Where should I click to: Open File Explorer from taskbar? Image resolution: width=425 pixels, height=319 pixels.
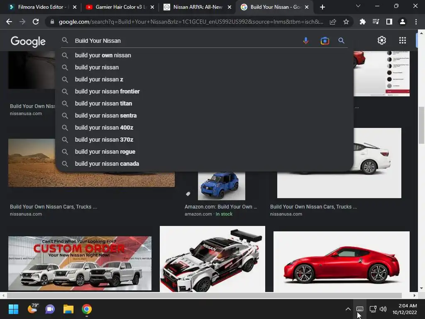tap(68, 309)
